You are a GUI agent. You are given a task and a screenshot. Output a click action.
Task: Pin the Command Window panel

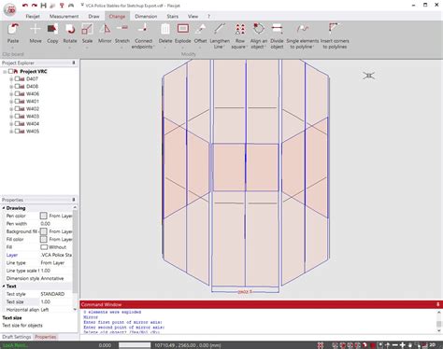(437, 304)
